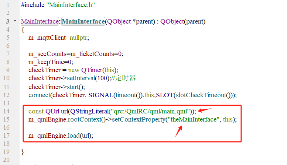Click m_secCounts on line 7

[47, 54]
